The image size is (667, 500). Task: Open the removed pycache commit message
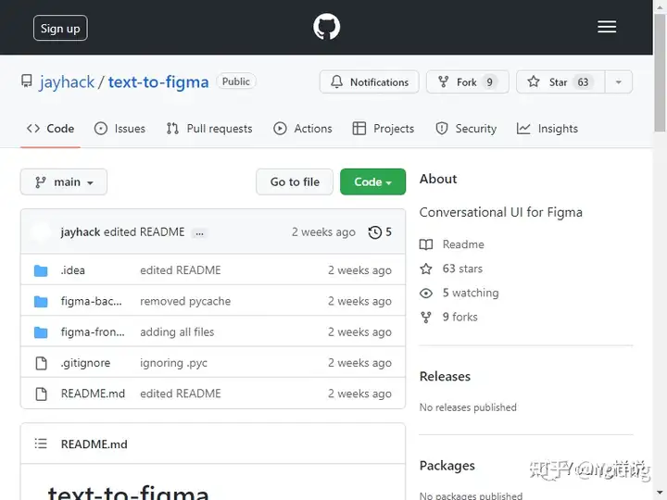pyautogui.click(x=185, y=301)
